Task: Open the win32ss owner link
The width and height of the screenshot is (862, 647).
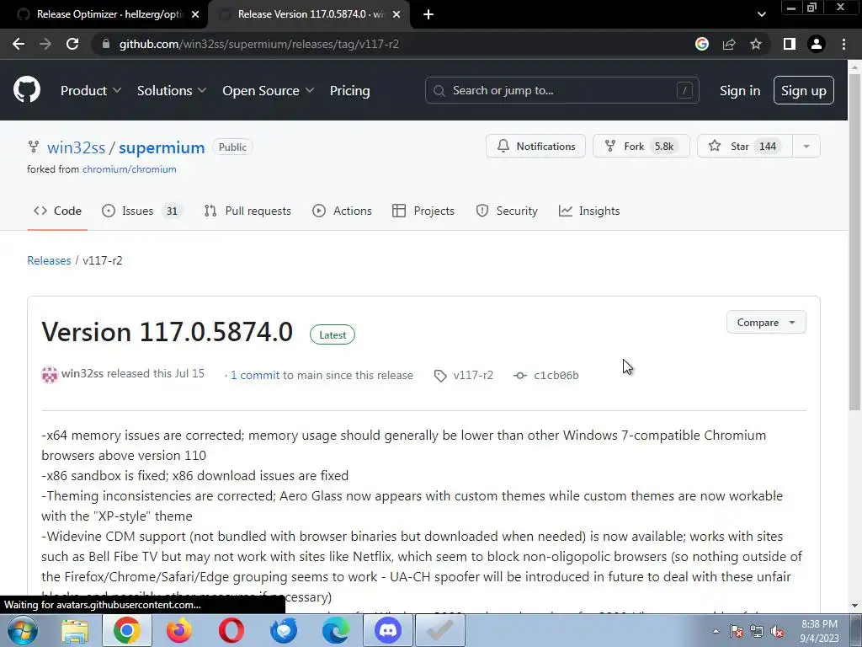Action: click(x=76, y=147)
